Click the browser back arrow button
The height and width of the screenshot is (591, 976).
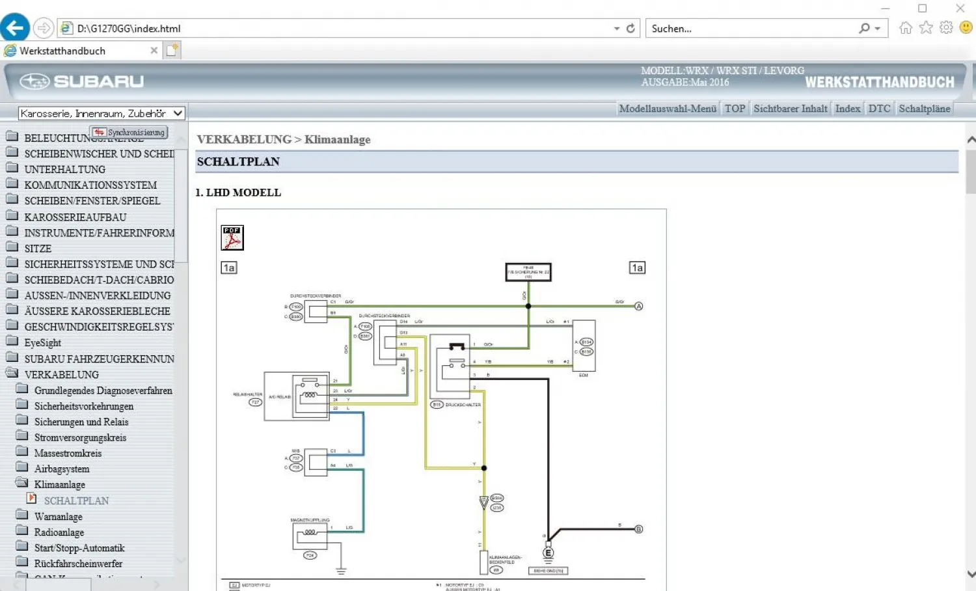point(15,28)
